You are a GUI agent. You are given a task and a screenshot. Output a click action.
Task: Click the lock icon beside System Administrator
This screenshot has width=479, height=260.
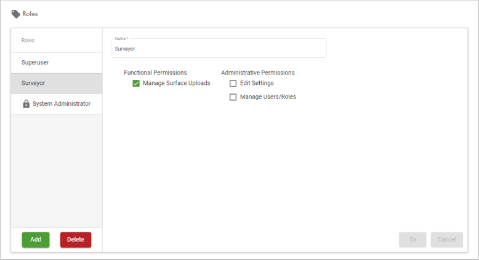coord(26,104)
